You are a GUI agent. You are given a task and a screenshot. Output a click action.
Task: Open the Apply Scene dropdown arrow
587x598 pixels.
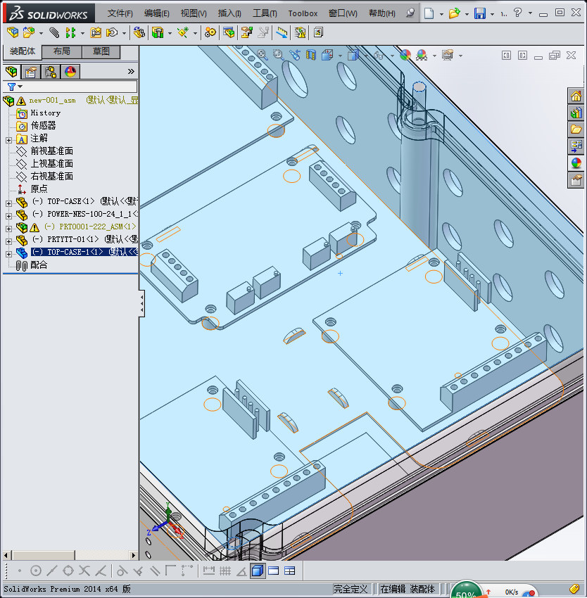click(434, 56)
